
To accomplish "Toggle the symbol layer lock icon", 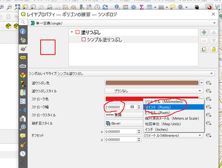I will coord(214,50).
